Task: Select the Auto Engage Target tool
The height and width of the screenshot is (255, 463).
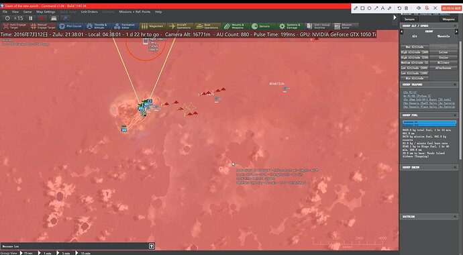Action: point(15,26)
